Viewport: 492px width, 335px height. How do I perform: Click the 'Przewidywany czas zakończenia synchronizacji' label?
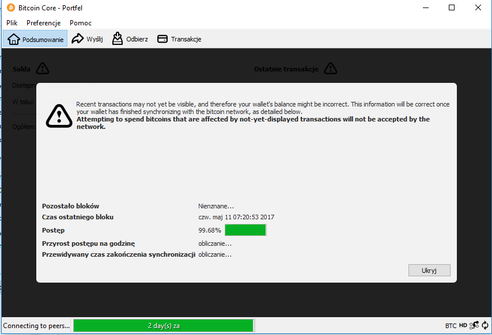(119, 254)
